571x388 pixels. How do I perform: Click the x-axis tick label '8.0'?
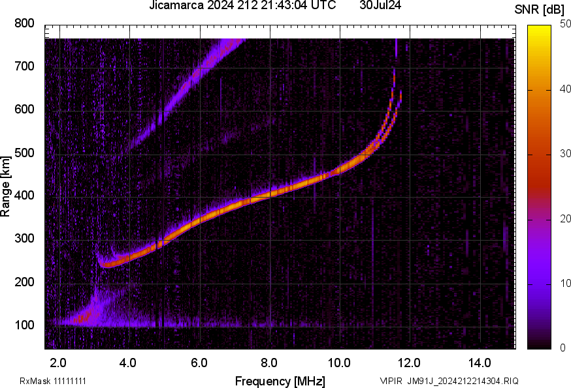[x=269, y=363]
